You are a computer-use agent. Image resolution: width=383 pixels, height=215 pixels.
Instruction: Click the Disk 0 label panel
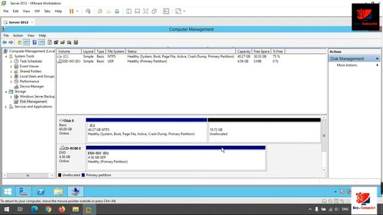[x=71, y=130]
